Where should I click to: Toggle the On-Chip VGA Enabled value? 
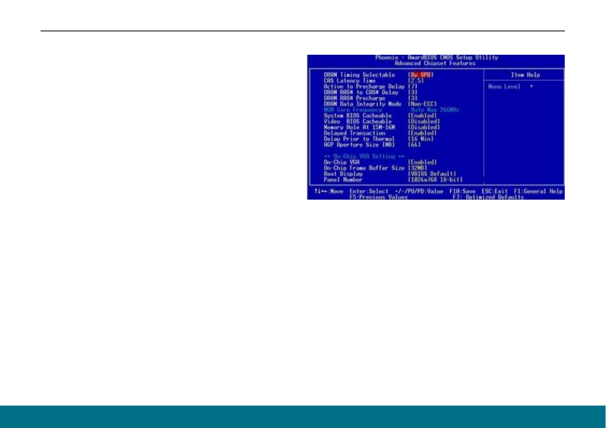422,162
